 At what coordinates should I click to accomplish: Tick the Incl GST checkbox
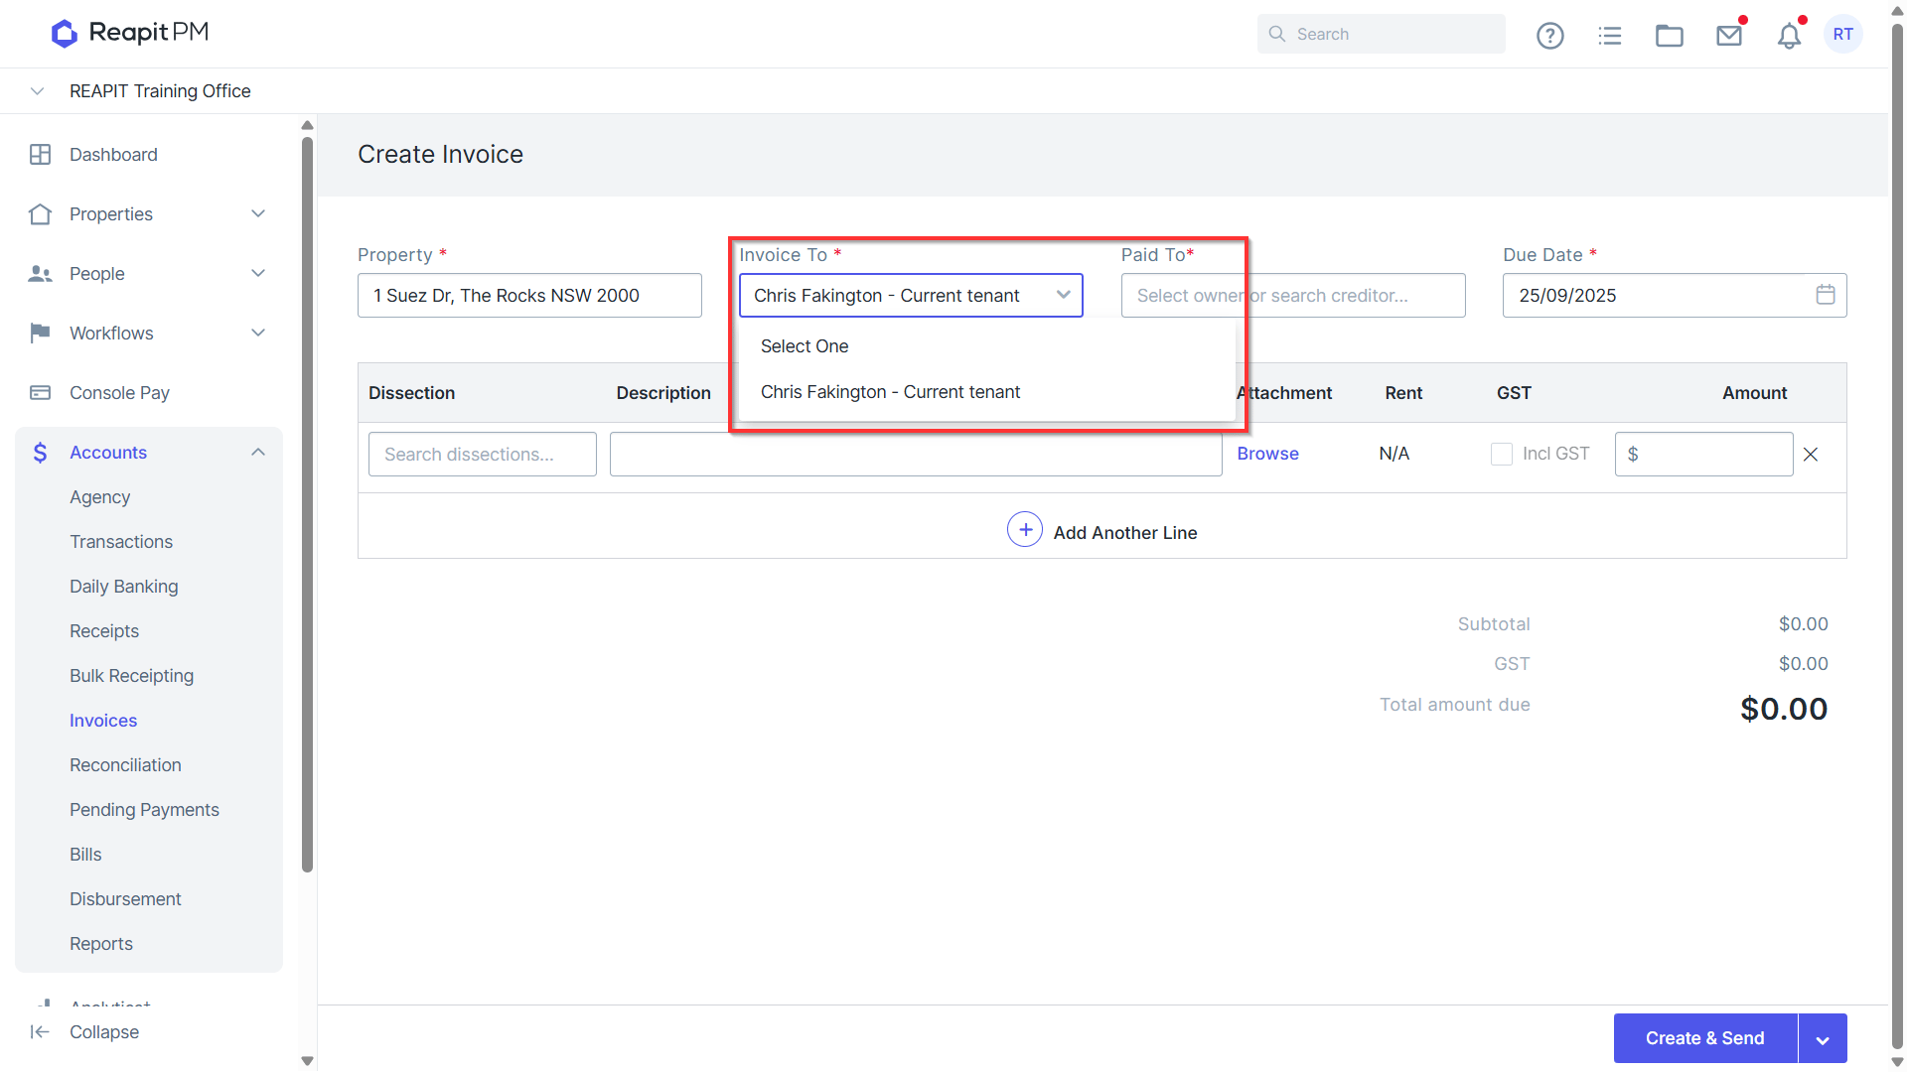(1502, 454)
